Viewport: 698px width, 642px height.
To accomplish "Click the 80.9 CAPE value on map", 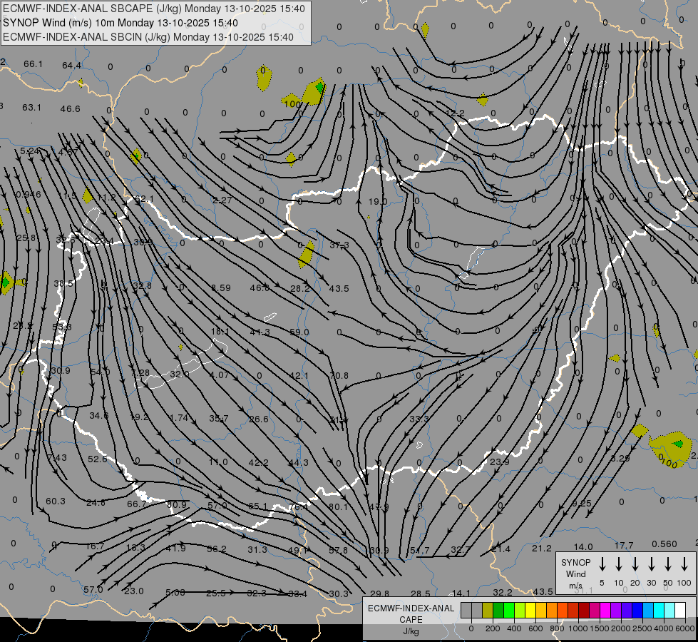I will pyautogui.click(x=176, y=504).
